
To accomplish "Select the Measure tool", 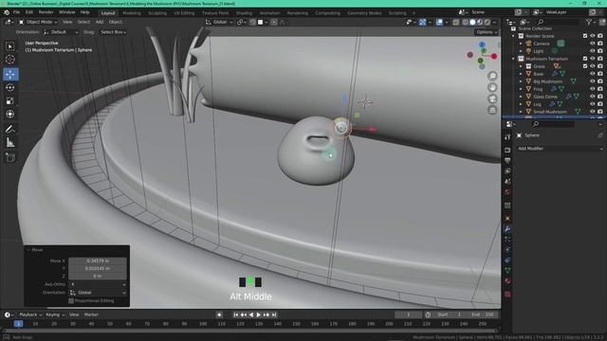I will (x=10, y=143).
